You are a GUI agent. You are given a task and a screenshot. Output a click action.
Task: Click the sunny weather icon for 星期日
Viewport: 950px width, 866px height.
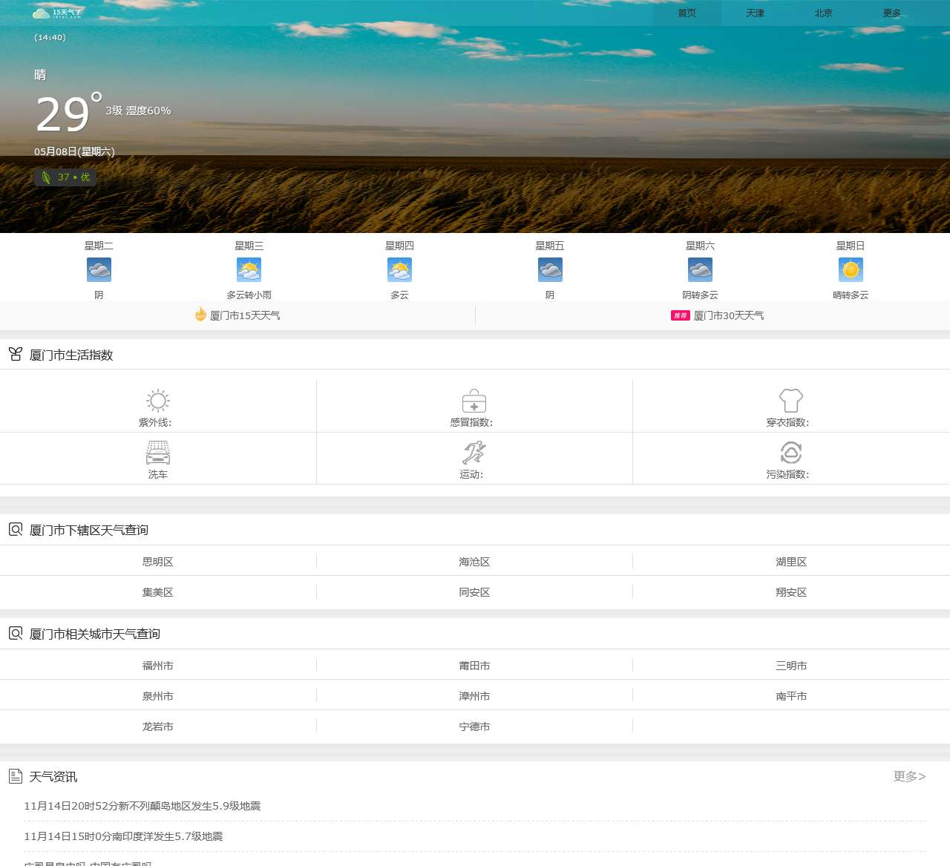(850, 269)
